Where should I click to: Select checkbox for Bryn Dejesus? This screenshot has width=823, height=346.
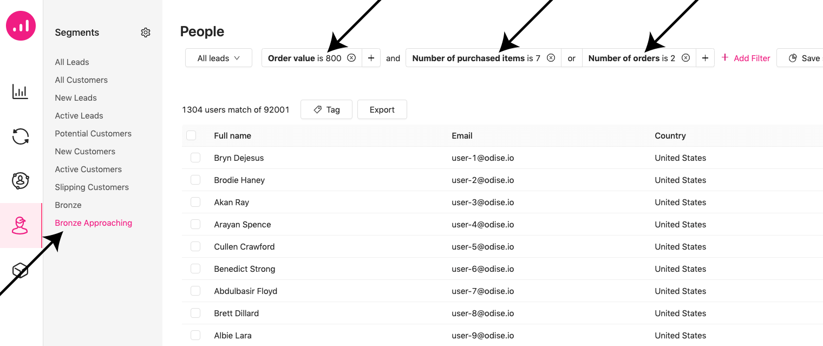195,158
